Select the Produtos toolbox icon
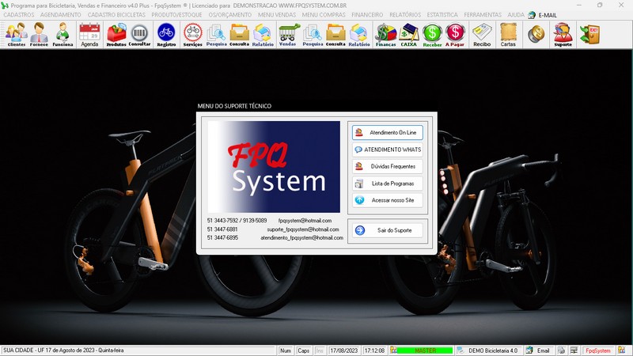 (x=116, y=35)
